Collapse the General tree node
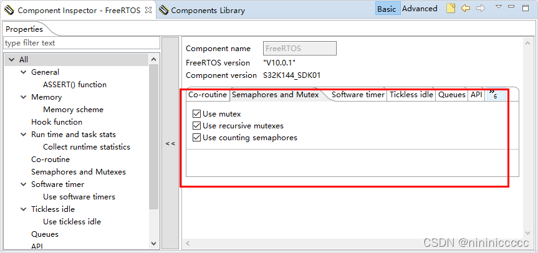Viewport: 538px width, 253px height. click(23, 72)
